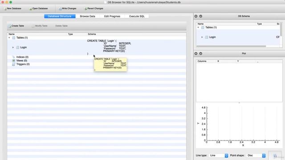Select the Login table icon in main tree
285x160 pixels.
point(18,48)
